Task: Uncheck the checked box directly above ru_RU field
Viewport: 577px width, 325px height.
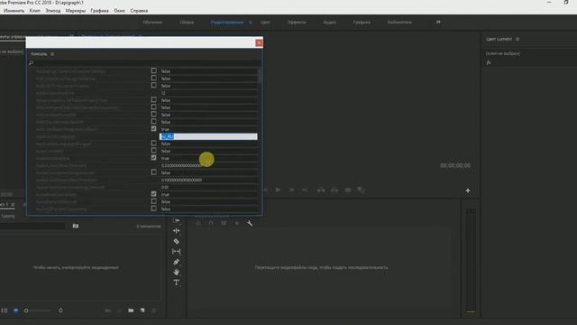Action: 154,129
